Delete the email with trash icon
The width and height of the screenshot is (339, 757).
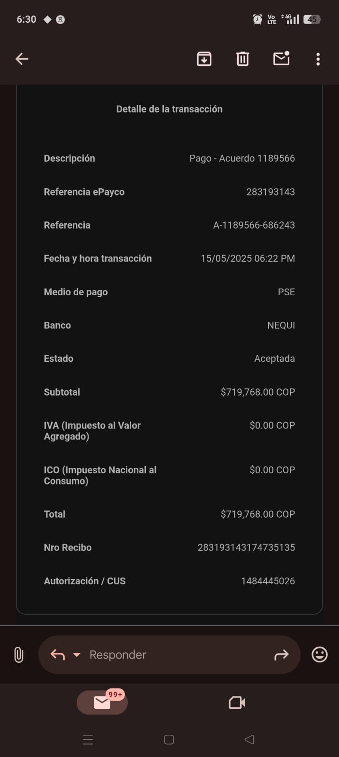[x=242, y=59]
